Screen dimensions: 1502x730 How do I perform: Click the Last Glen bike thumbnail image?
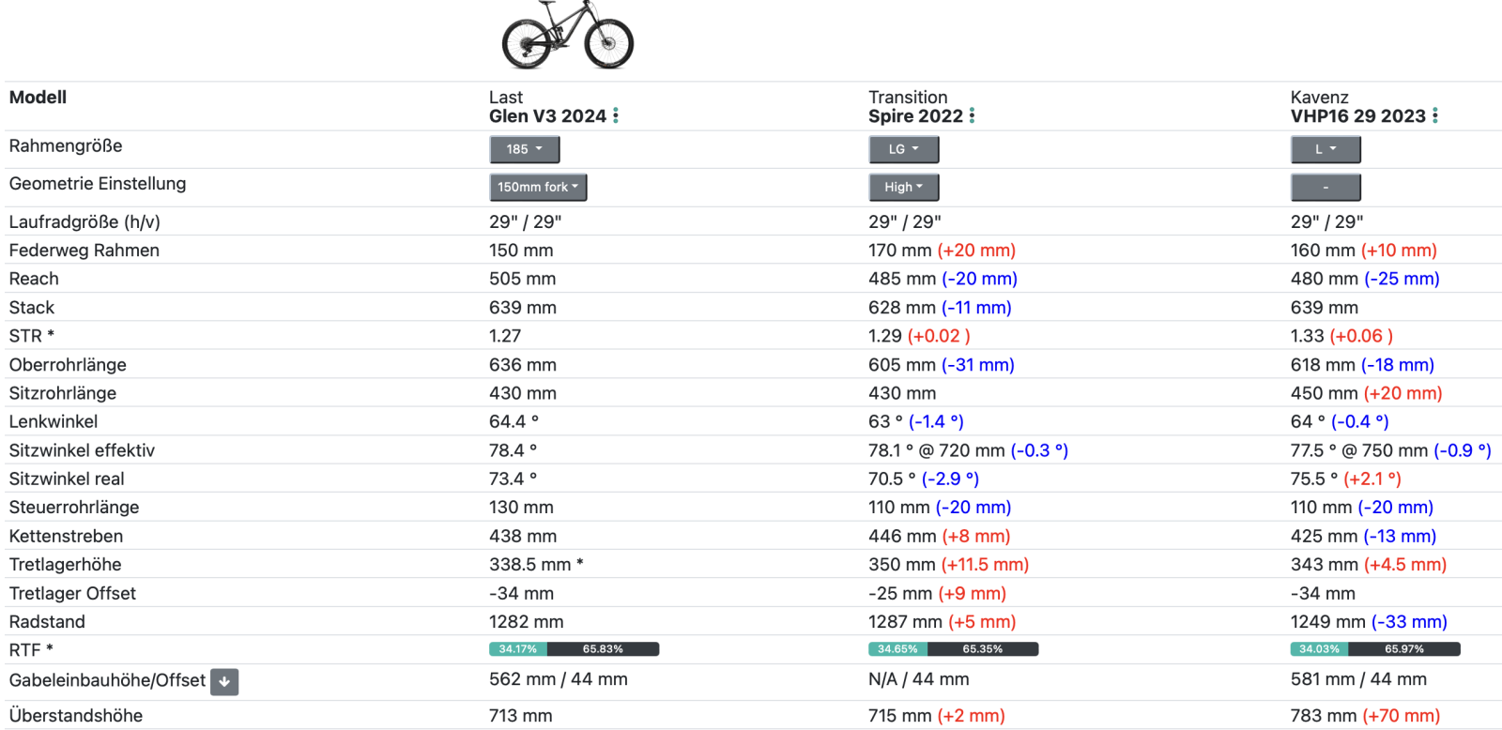click(567, 36)
